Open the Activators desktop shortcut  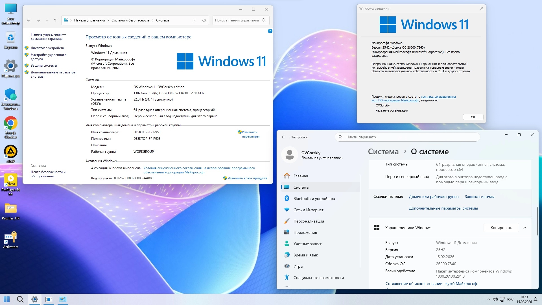[10, 238]
